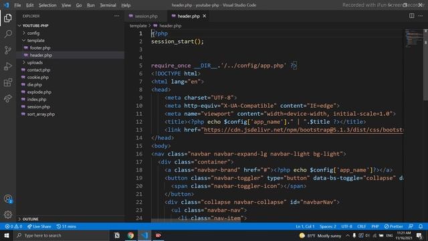Open the screen recorder taskbar icon
428x241 pixels.
pyautogui.click(x=158, y=235)
